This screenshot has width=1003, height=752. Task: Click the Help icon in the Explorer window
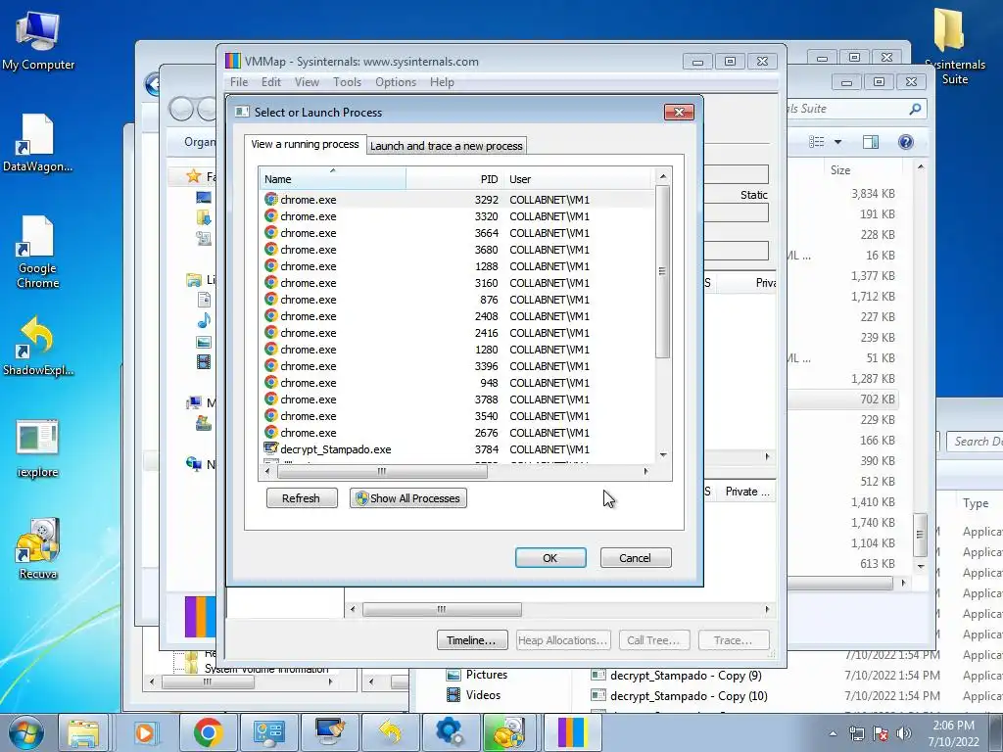(x=905, y=142)
